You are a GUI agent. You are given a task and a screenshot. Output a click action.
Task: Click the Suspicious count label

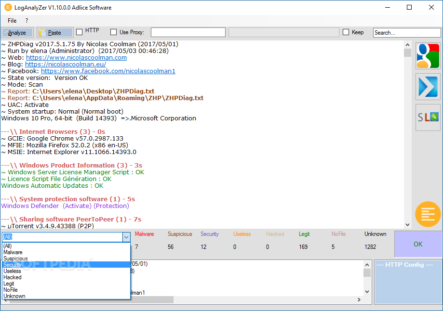click(x=180, y=234)
